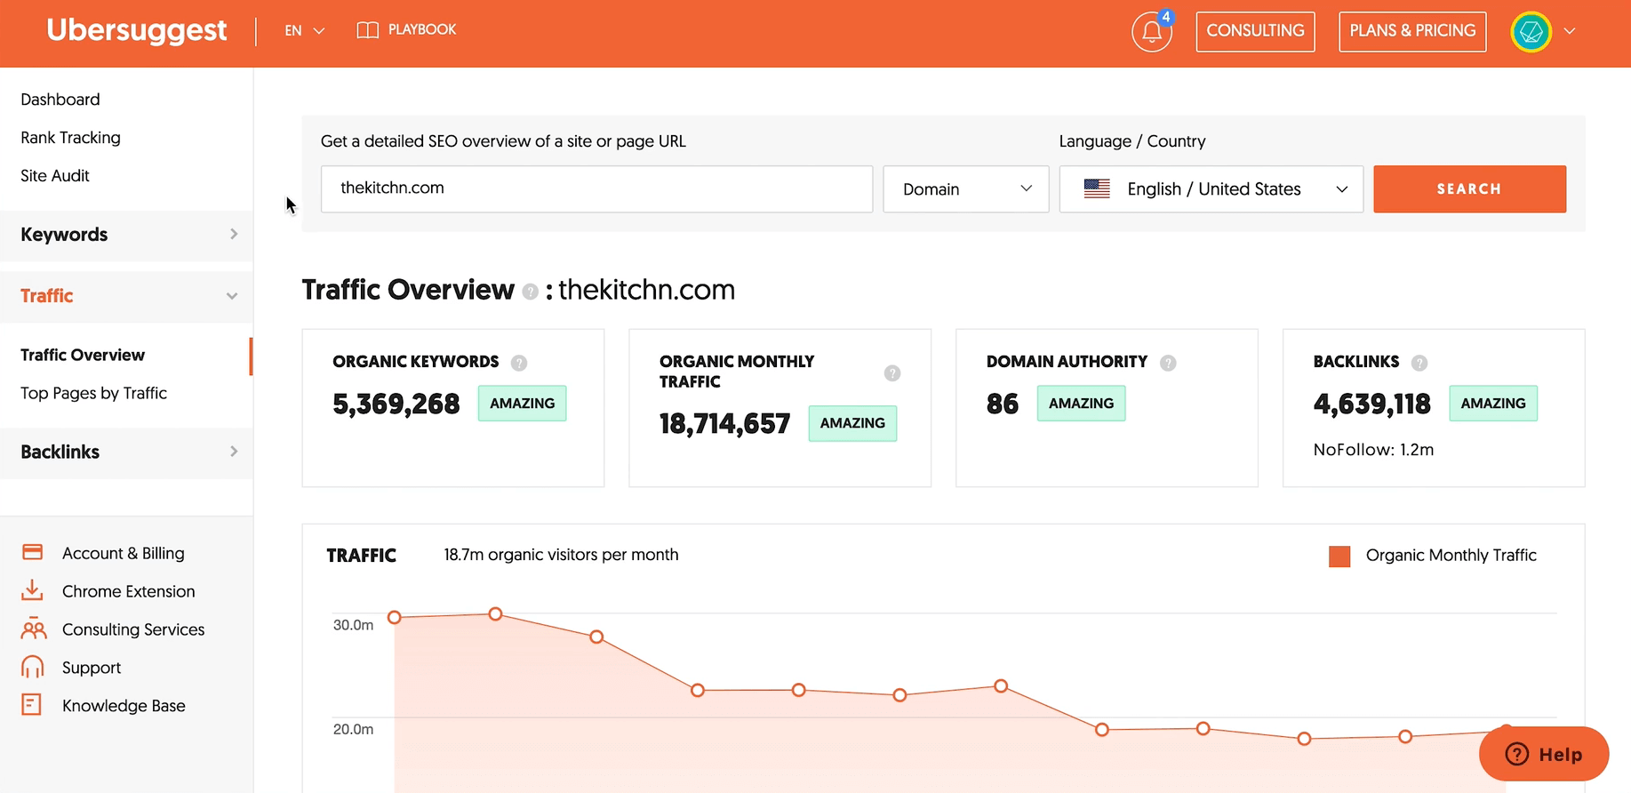Click the Support headphones icon
The image size is (1631, 793).
32,668
